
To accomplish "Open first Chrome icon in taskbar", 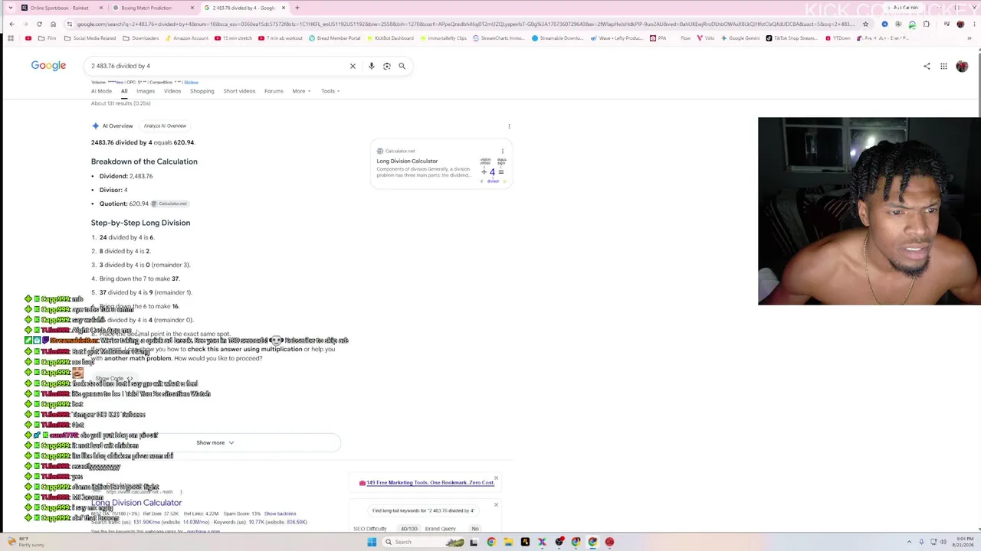I will (491, 542).
